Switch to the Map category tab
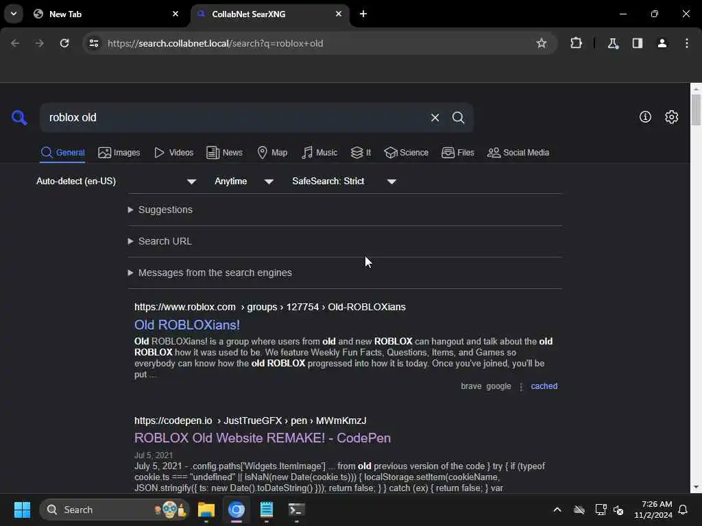Image resolution: width=702 pixels, height=526 pixels. [272, 153]
